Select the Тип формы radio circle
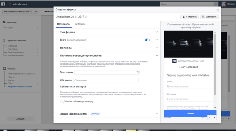The height and width of the screenshot is (136, 236). pos(57,32)
